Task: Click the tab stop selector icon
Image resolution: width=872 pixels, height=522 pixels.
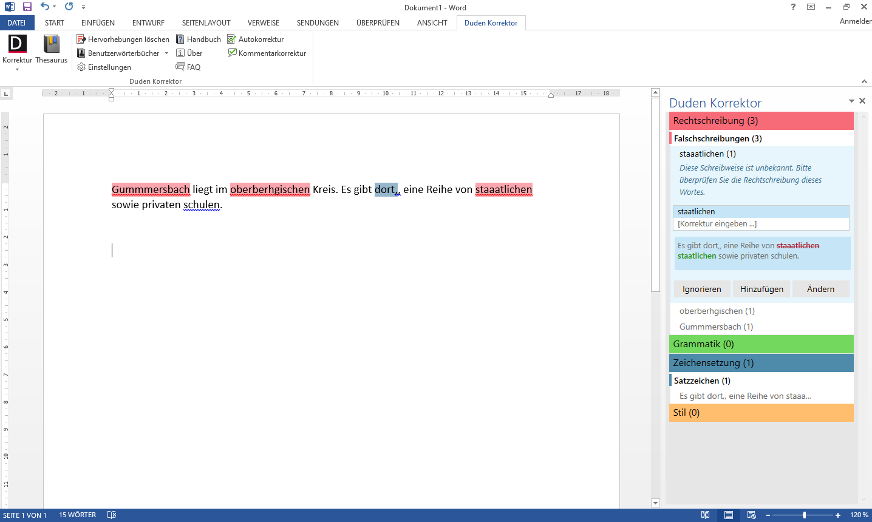Action: [x=6, y=93]
